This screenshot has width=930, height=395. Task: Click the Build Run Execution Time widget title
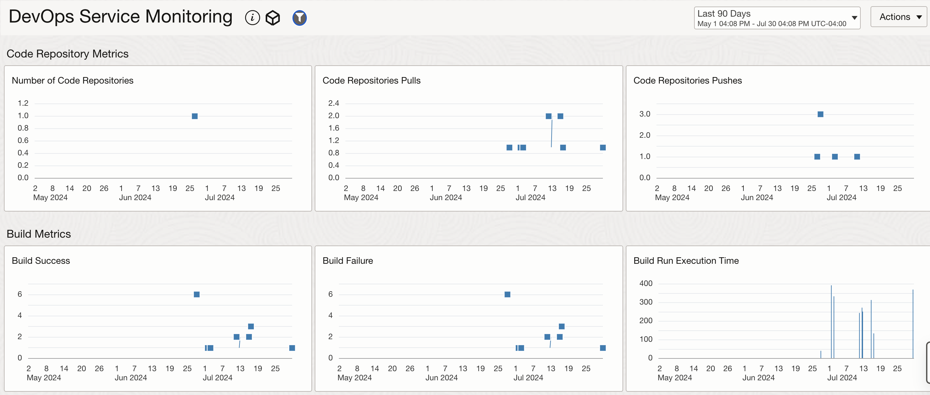point(686,261)
